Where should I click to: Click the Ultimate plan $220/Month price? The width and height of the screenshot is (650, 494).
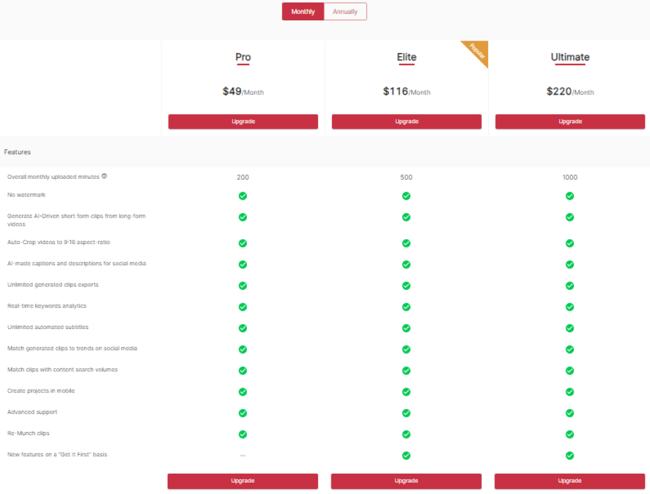point(569,91)
